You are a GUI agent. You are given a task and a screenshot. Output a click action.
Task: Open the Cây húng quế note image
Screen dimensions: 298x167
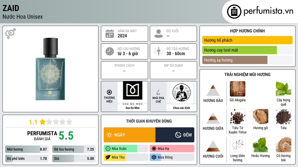click(283, 89)
